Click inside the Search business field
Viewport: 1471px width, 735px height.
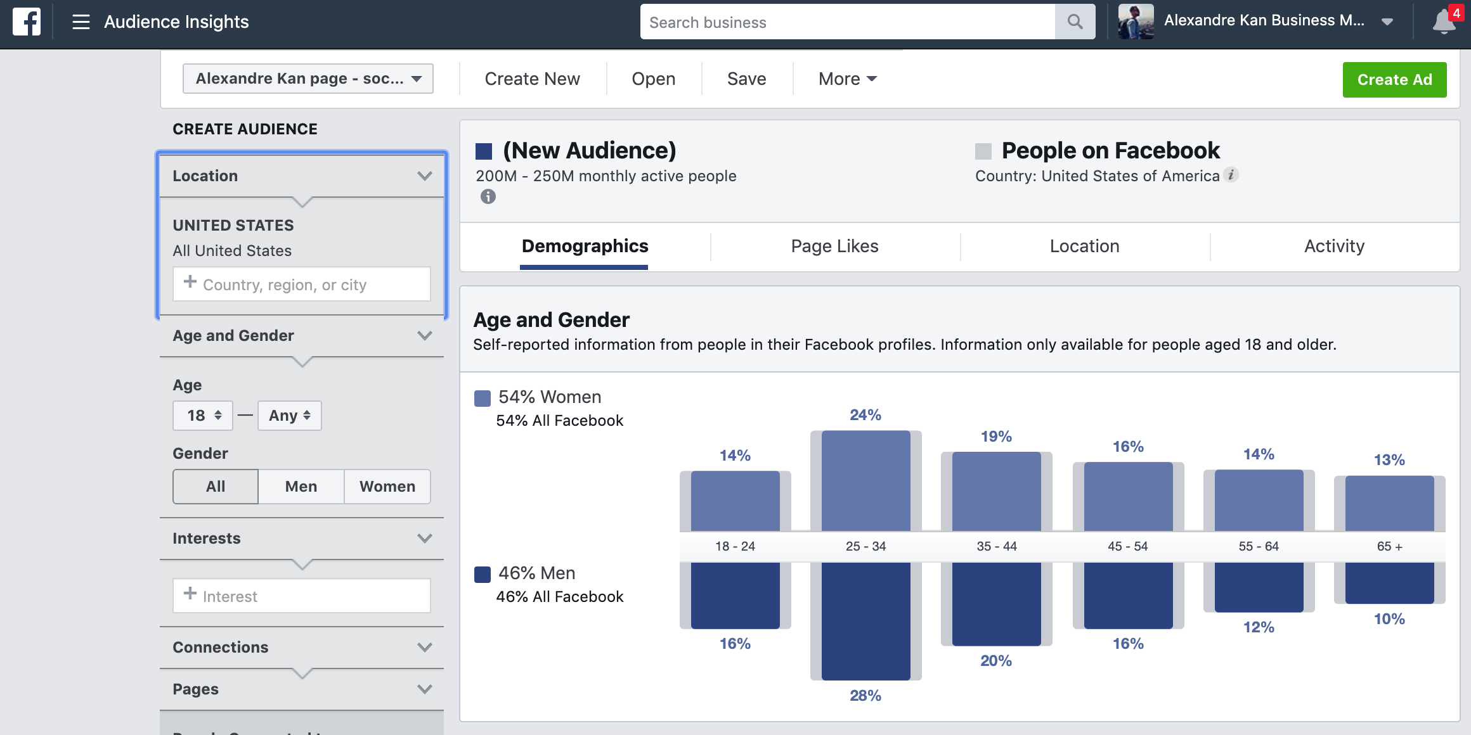pyautogui.click(x=824, y=21)
